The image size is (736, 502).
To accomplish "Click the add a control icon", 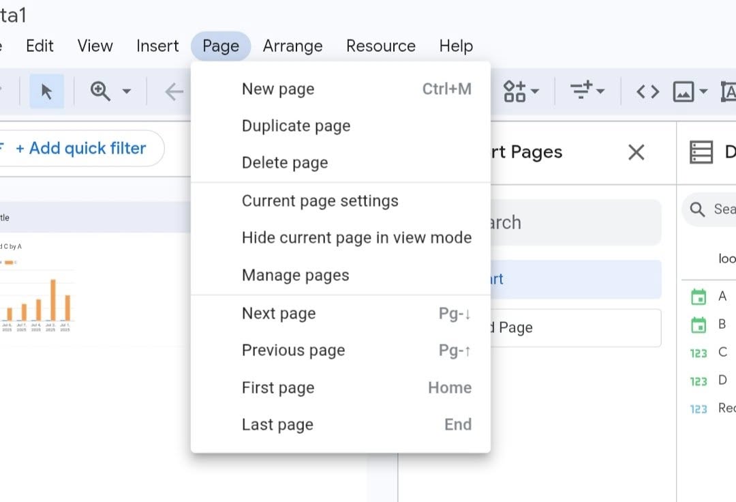I will pos(581,91).
